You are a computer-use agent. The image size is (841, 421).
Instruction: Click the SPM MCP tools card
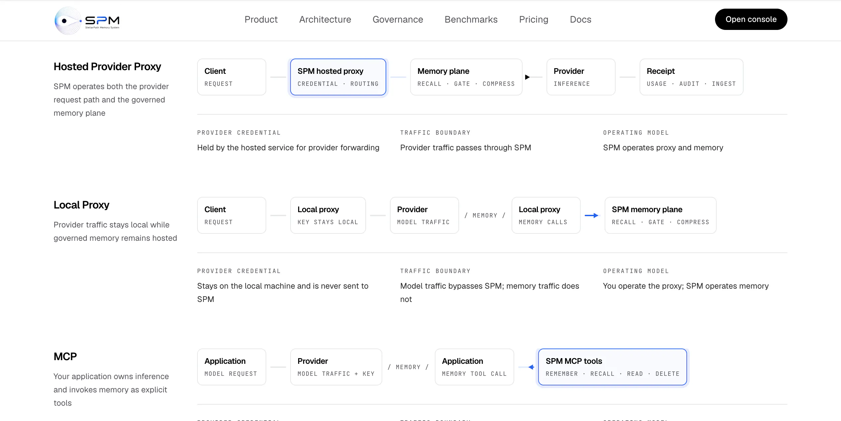click(x=612, y=367)
